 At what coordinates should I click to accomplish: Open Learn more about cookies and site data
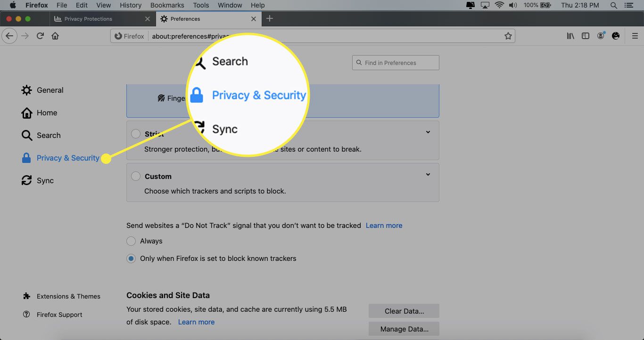[196, 322]
